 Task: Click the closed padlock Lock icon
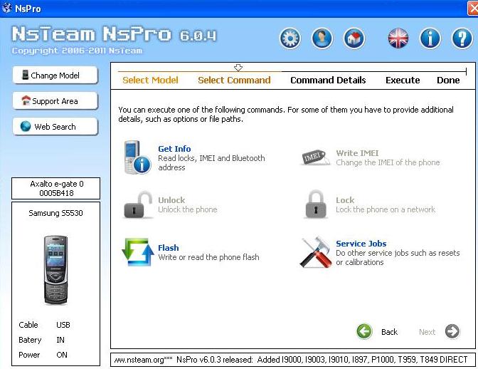(316, 204)
